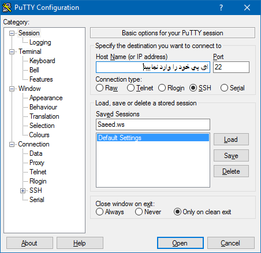Open the Logging category
Image resolution: width=261 pixels, height=253 pixels.
(40, 42)
